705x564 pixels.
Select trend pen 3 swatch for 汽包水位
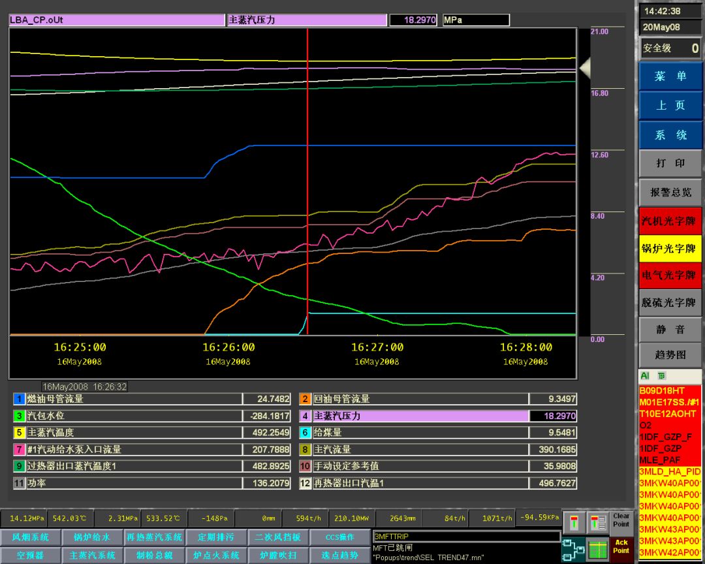19,416
